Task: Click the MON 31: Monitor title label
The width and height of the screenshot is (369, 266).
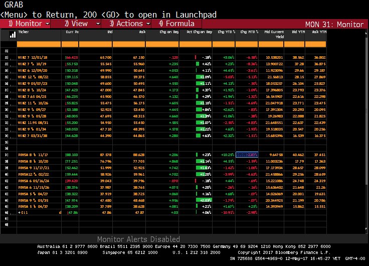Action: click(334, 25)
